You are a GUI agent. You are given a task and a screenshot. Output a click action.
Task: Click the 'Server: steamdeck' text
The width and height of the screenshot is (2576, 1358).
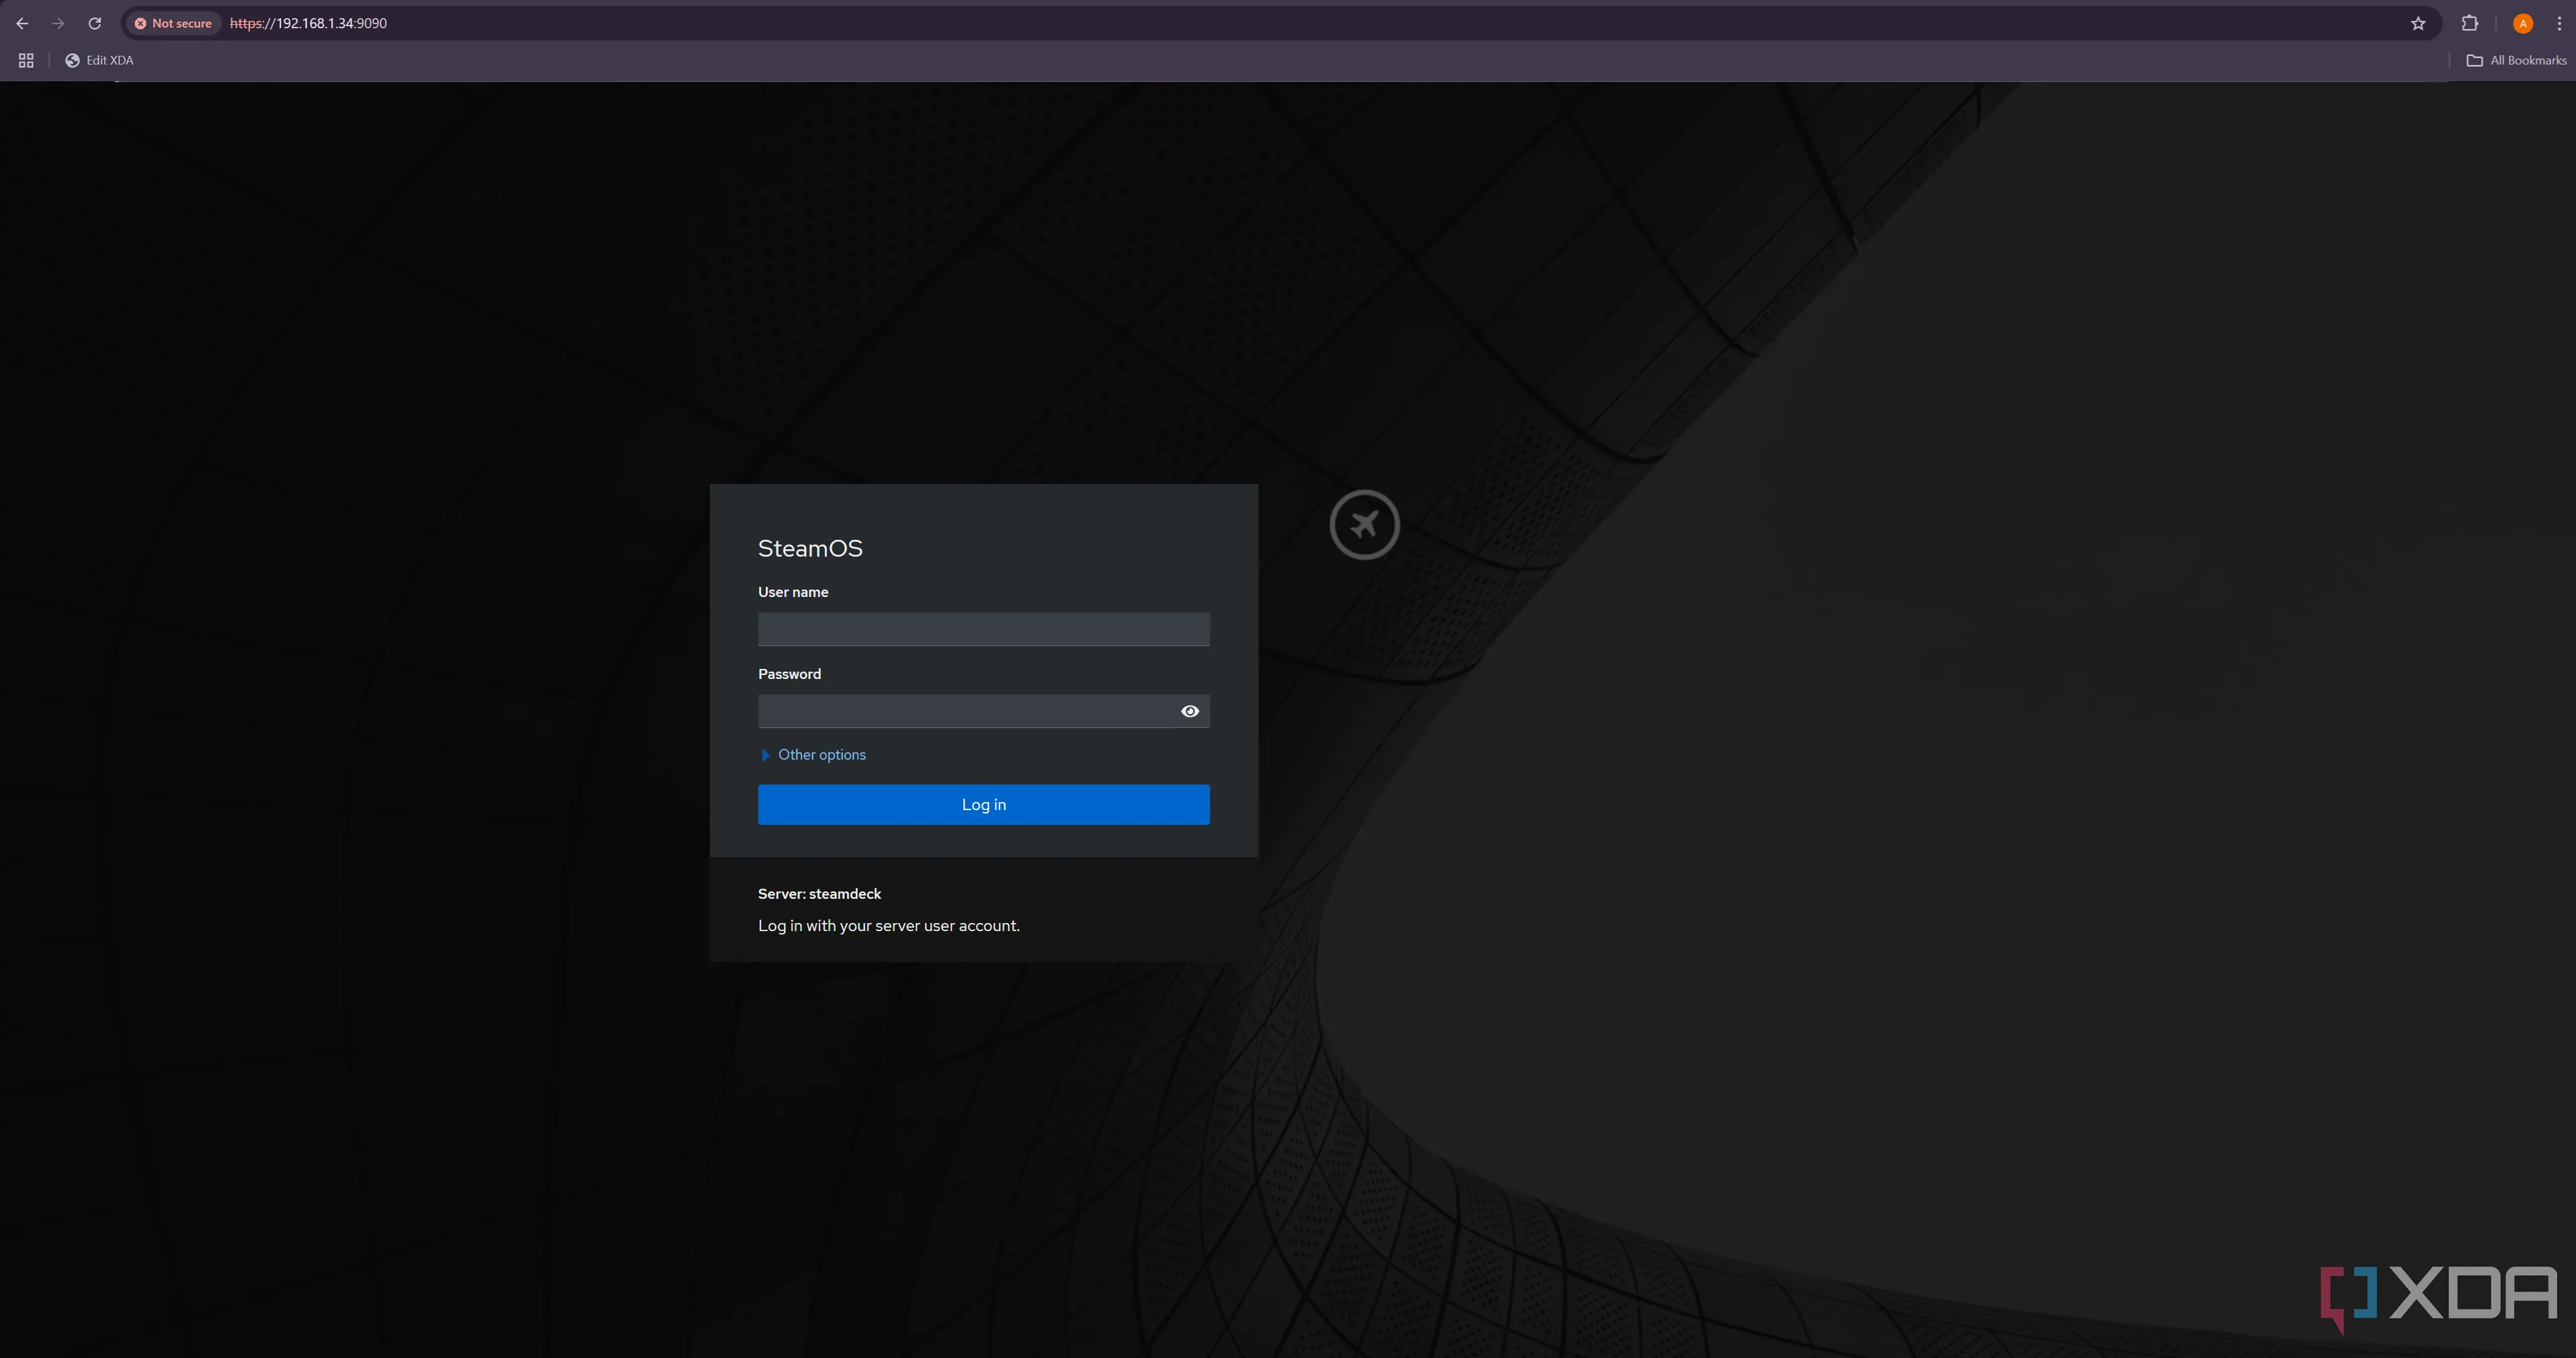point(819,893)
